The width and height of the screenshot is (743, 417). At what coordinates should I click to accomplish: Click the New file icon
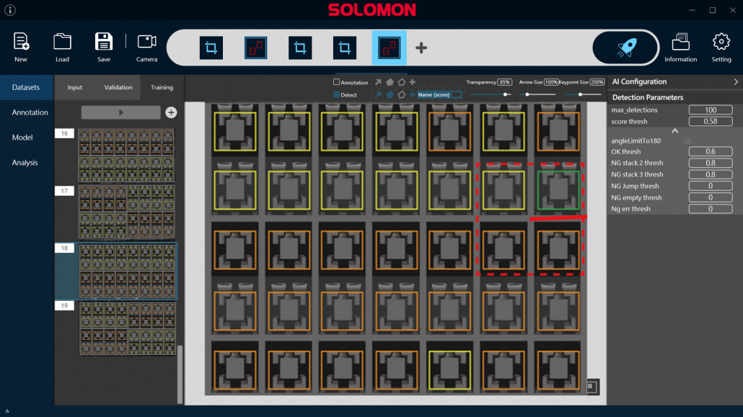coord(21,42)
